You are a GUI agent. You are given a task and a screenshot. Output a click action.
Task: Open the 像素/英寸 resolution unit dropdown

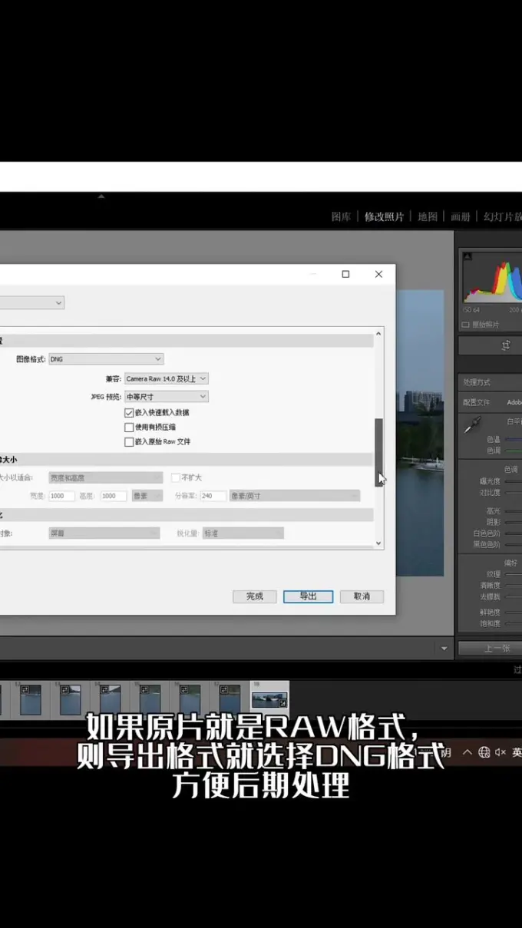(295, 496)
